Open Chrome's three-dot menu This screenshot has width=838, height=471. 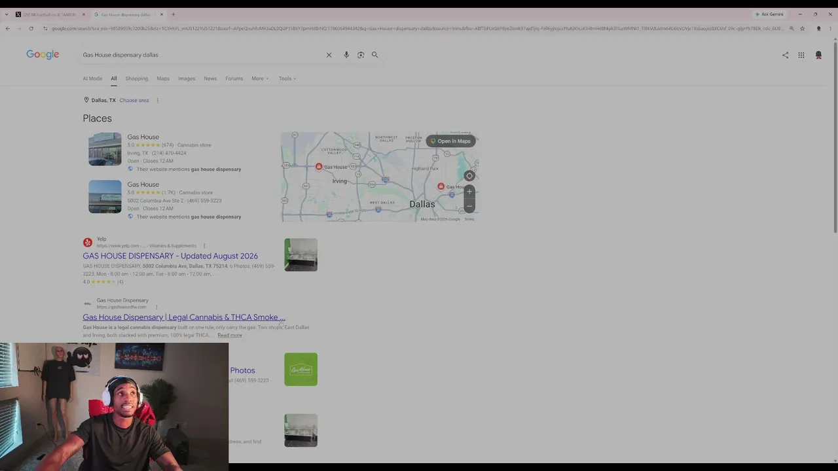pos(830,29)
